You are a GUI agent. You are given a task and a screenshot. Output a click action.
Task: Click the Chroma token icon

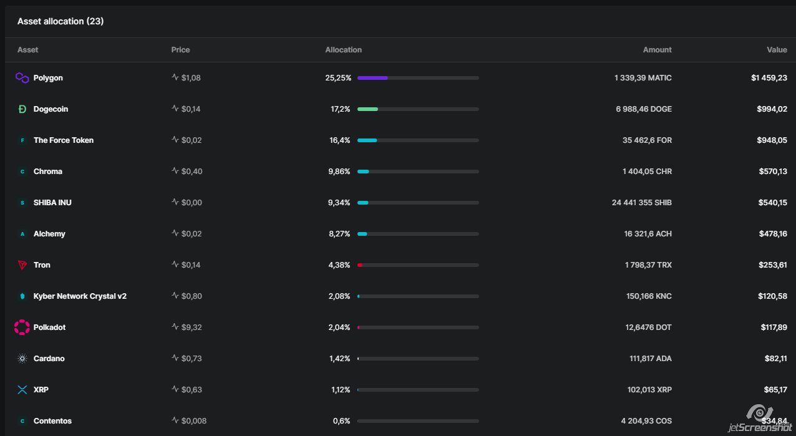click(22, 172)
